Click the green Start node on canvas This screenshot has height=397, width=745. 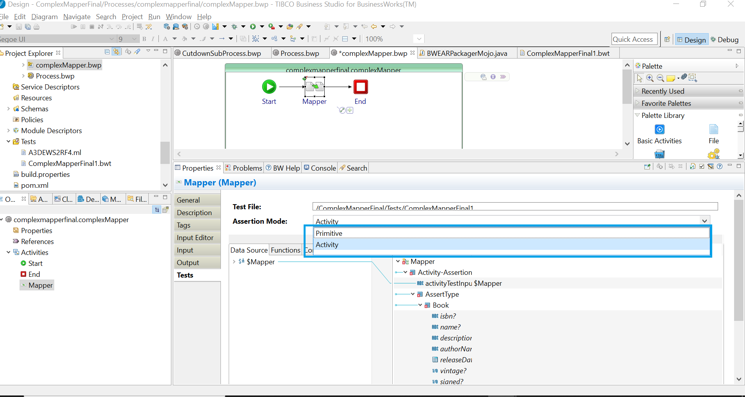[x=269, y=87]
